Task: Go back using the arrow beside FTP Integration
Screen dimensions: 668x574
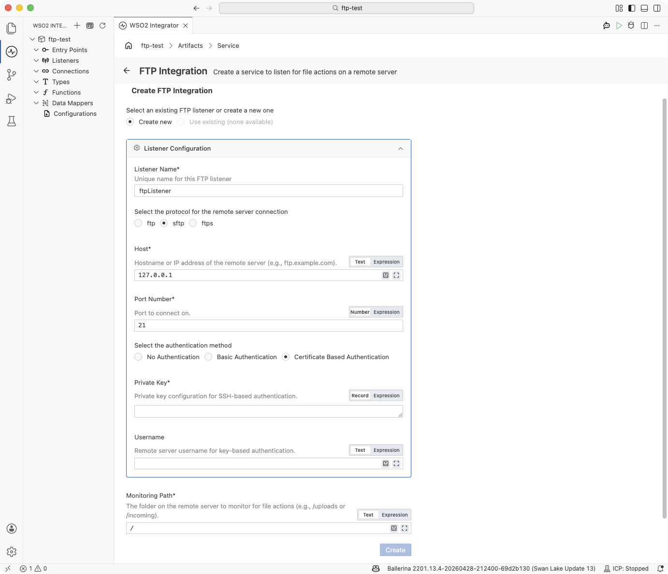Action: (x=127, y=70)
